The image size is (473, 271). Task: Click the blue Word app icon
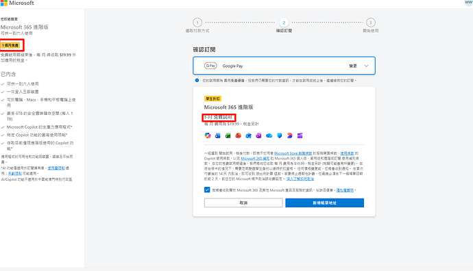coord(218,135)
